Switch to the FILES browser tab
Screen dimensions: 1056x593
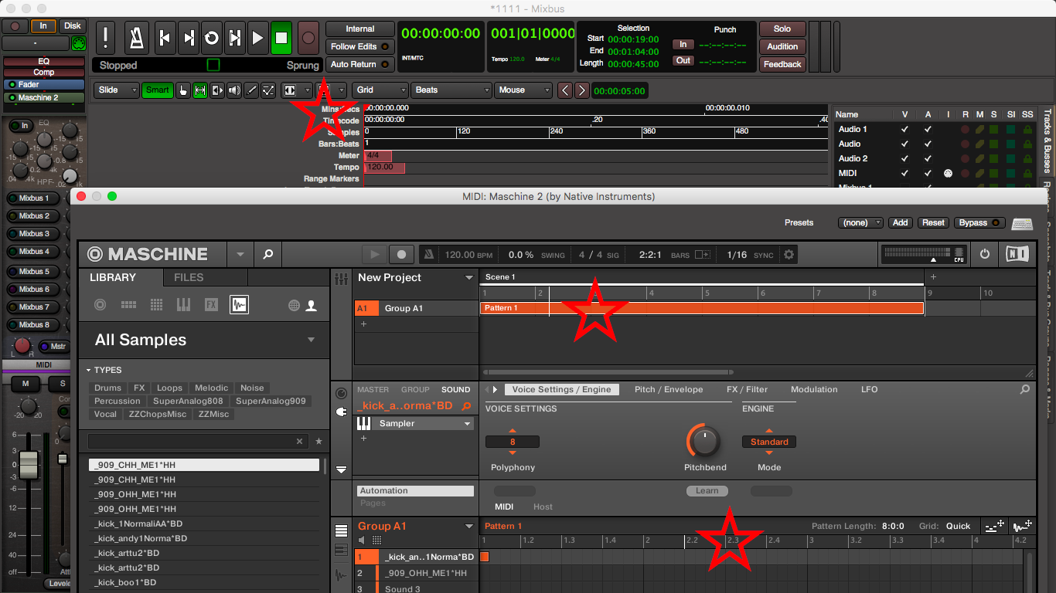point(189,277)
